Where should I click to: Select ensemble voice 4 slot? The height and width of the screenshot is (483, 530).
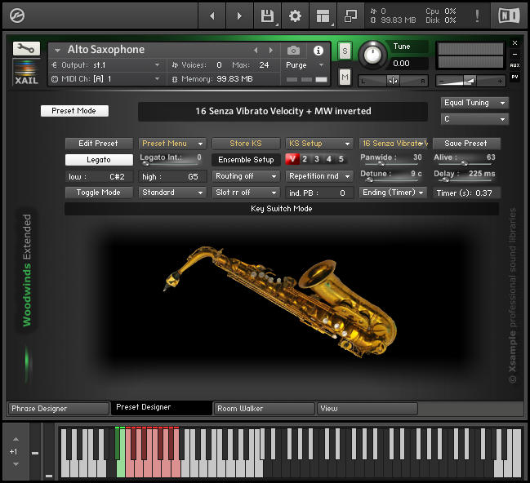click(x=329, y=159)
